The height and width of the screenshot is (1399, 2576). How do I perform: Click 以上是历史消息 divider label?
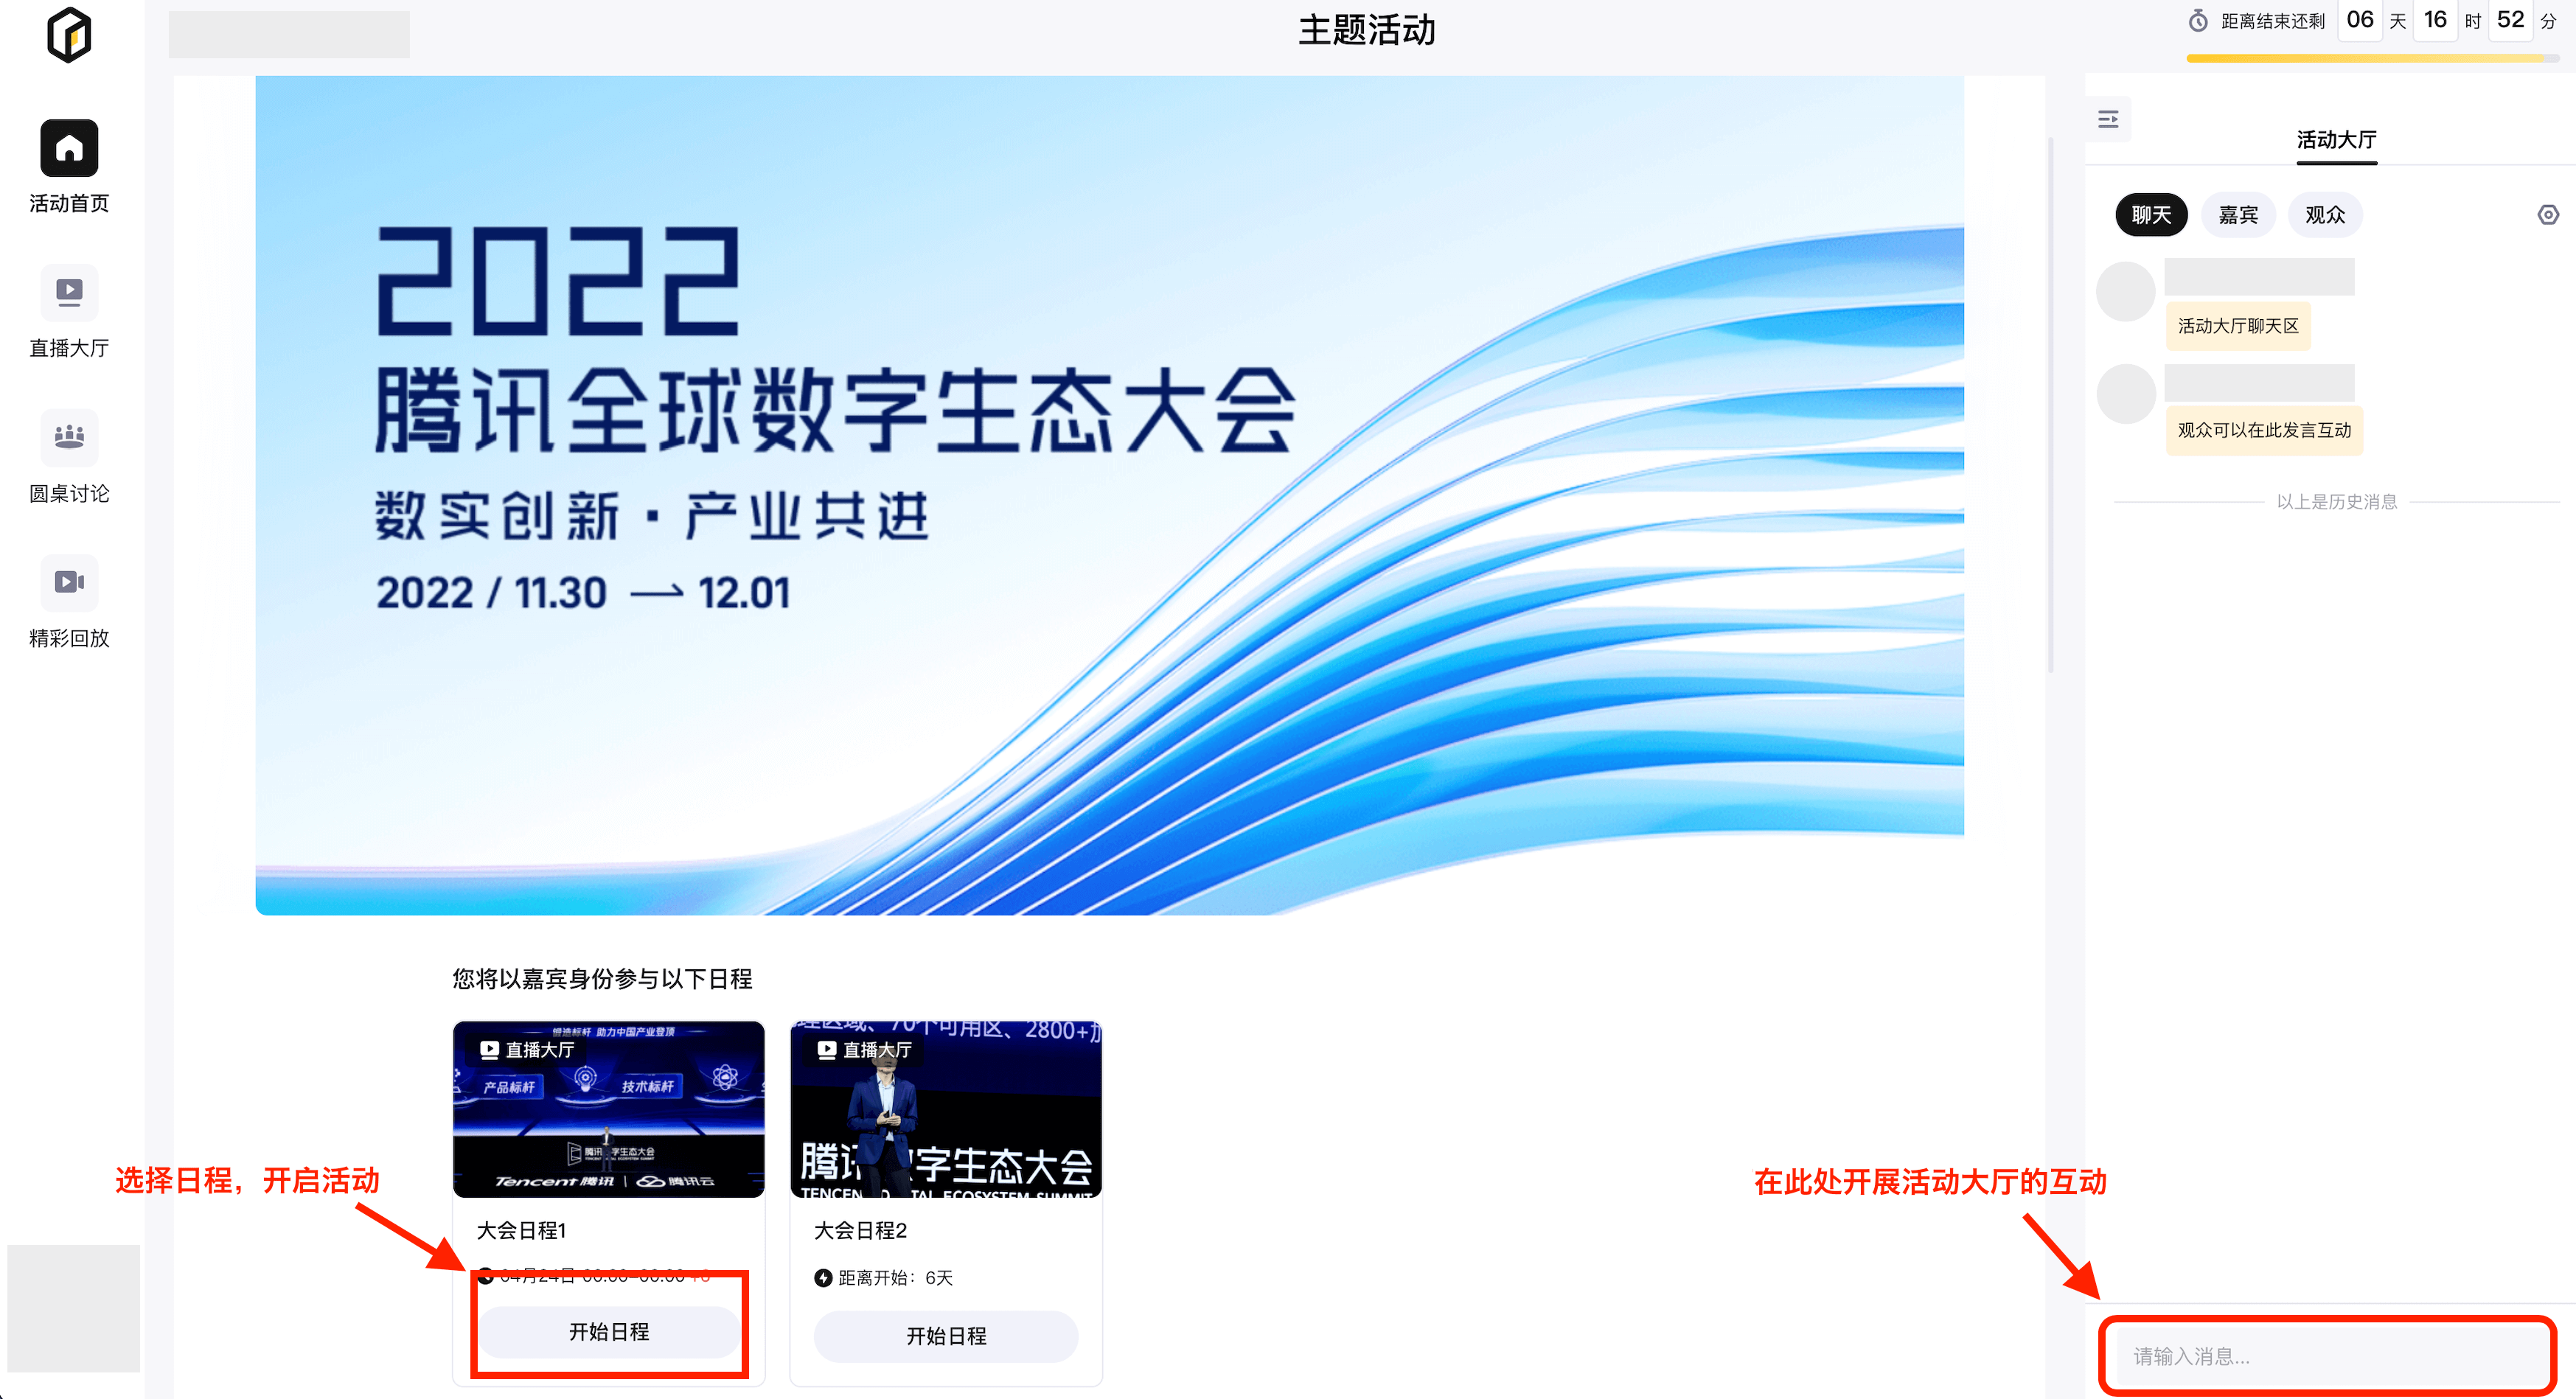point(2336,501)
